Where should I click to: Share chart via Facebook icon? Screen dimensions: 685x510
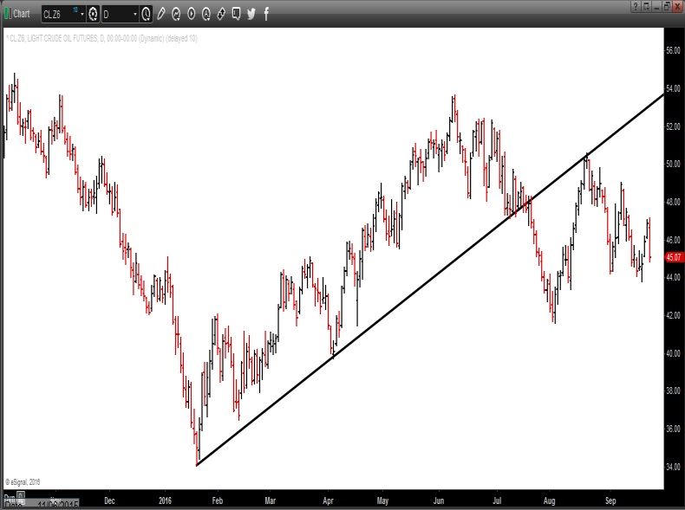[265, 14]
